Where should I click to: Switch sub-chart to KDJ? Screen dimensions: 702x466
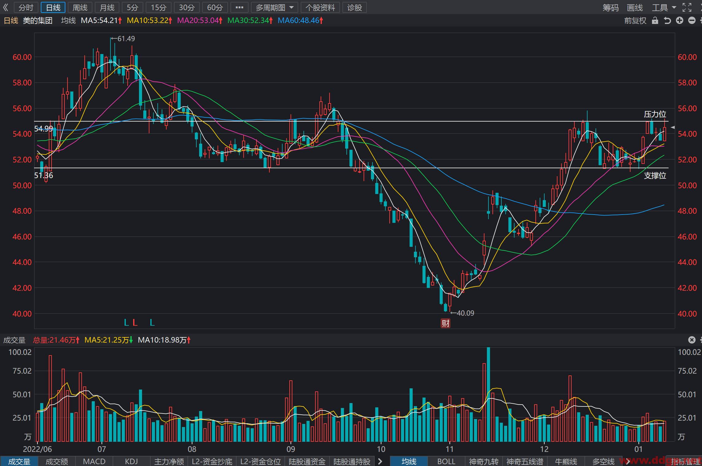(131, 461)
